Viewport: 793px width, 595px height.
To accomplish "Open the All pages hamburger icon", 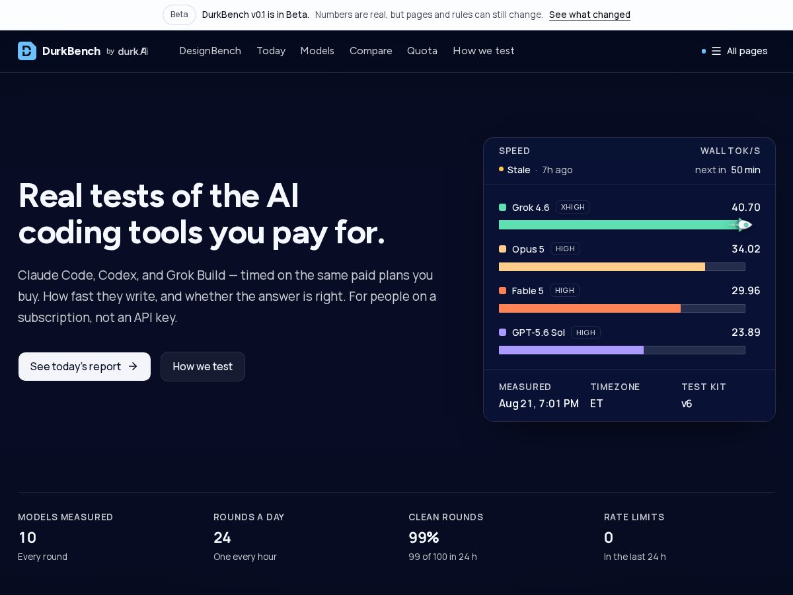I will click(716, 51).
